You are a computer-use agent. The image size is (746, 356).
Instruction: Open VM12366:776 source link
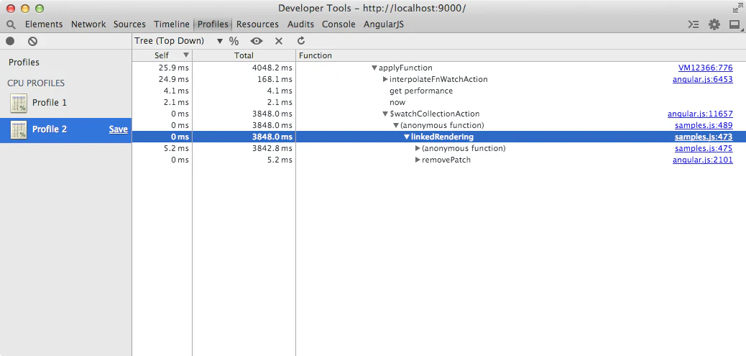pos(706,68)
